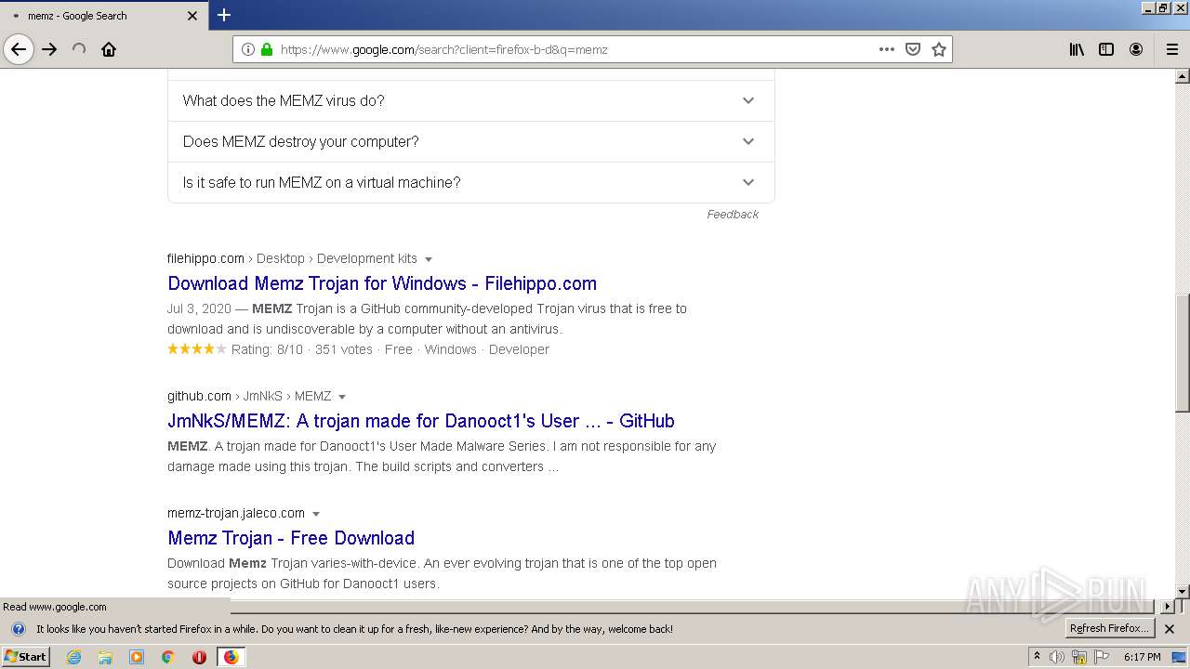Open Windows Explorer from taskbar
This screenshot has height=669, width=1190.
[105, 657]
